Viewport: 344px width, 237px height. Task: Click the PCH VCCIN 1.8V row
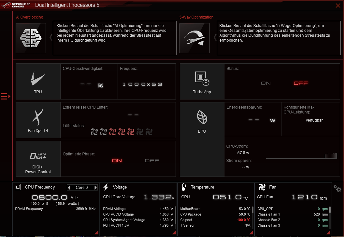pos(138,225)
